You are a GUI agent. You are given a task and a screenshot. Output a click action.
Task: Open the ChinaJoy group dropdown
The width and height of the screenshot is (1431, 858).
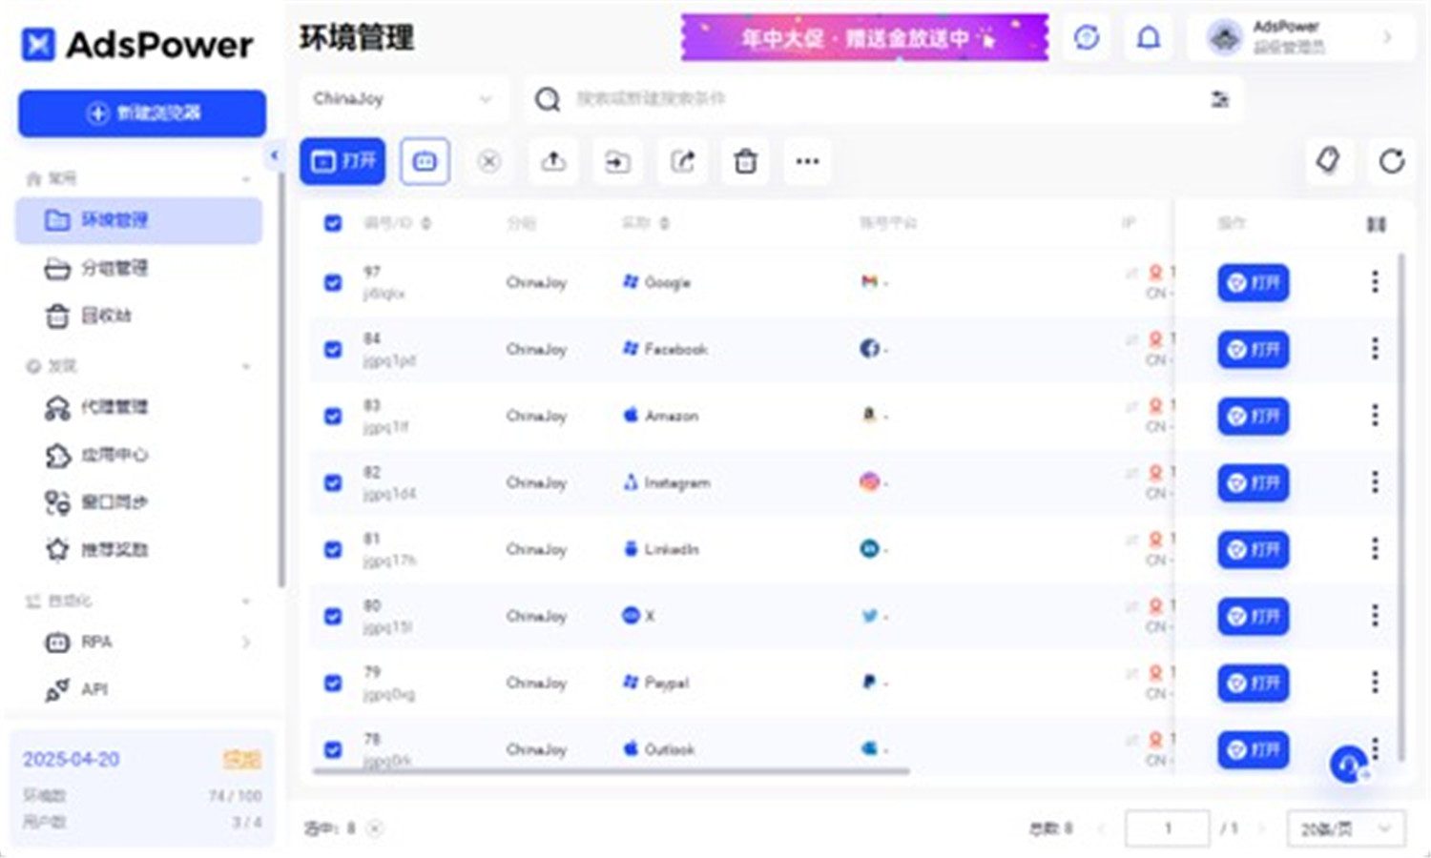click(403, 99)
